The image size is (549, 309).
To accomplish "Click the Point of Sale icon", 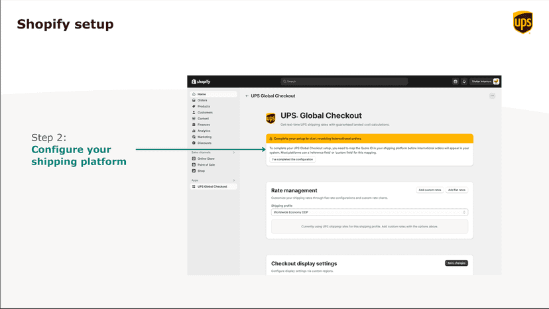I will [194, 164].
